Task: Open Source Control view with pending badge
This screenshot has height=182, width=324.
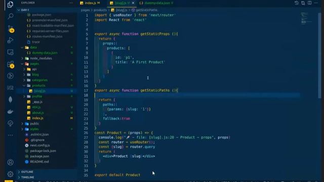Action: [11, 29]
